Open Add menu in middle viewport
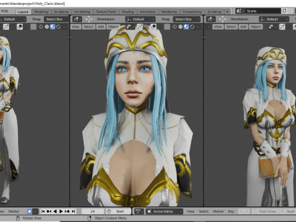Image resolution: width=296 pixels, height=222 pixels. pyautogui.click(x=101, y=27)
